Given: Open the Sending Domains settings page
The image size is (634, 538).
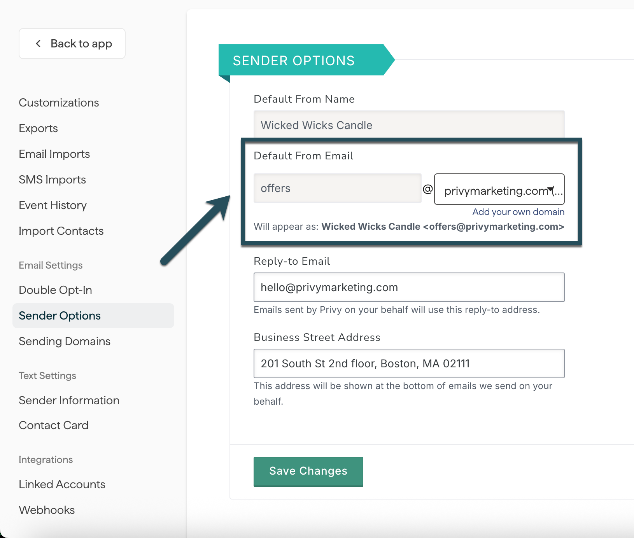Looking at the screenshot, I should [x=64, y=341].
